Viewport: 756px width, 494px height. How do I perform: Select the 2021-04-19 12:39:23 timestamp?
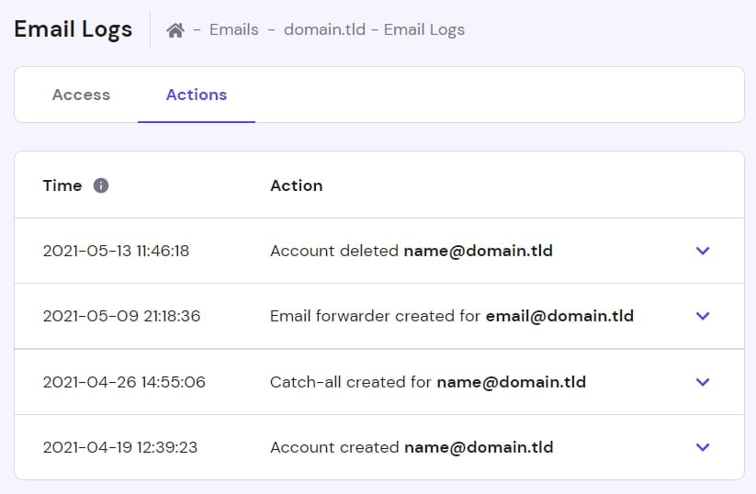pos(120,447)
